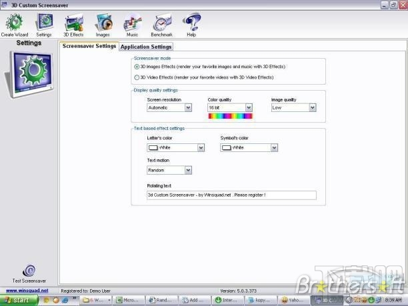
Task: Click the system tray clock
Action: coord(393,300)
